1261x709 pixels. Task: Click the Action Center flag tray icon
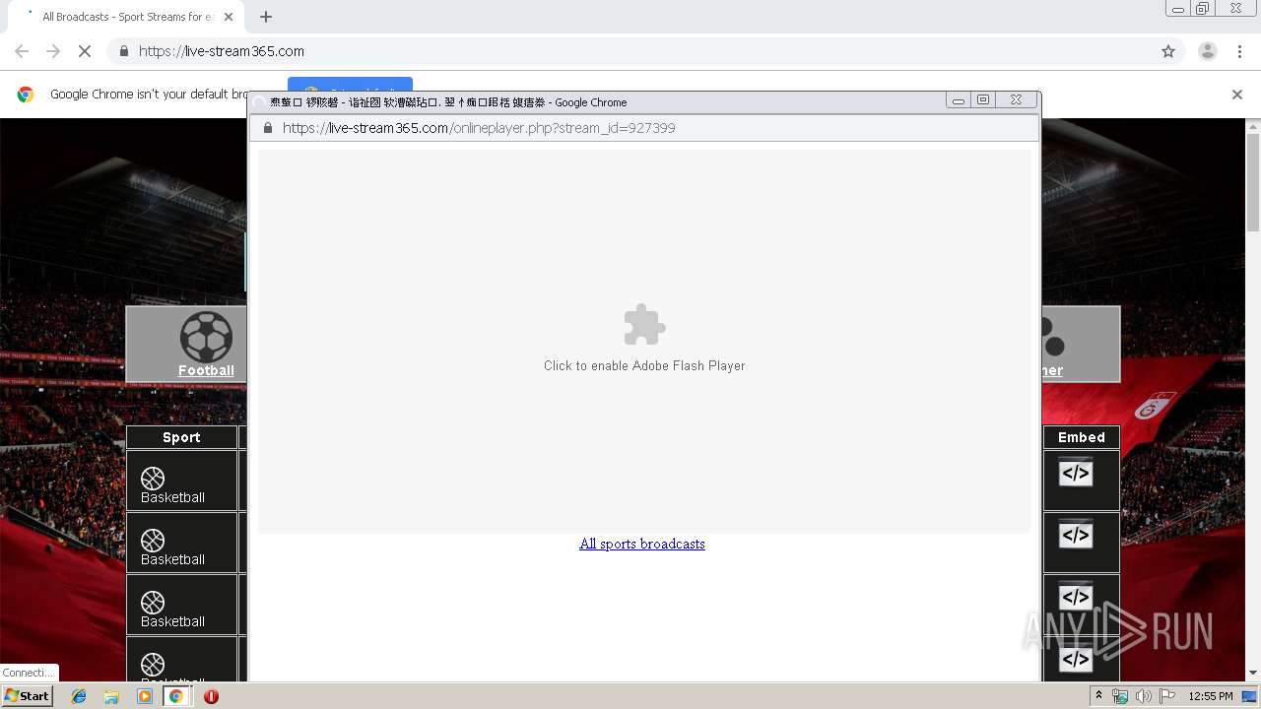click(1167, 696)
